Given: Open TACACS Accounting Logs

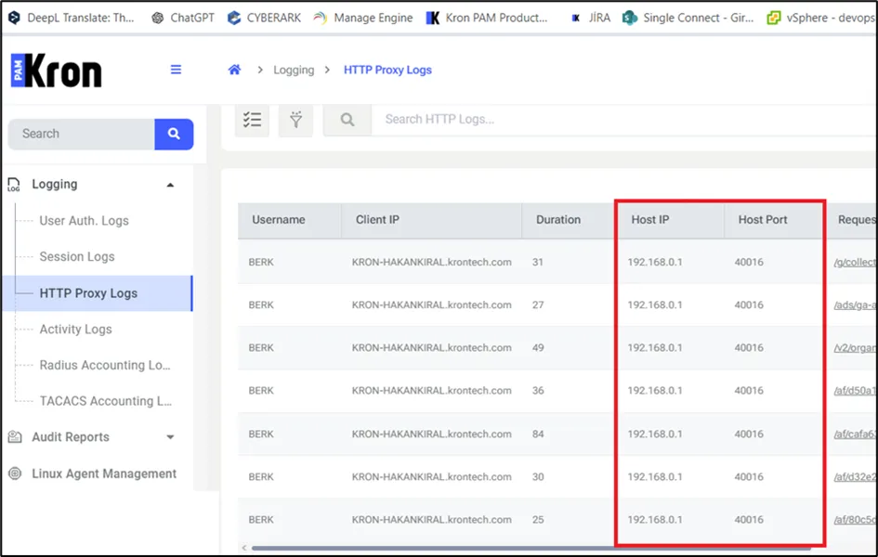Looking at the screenshot, I should point(105,401).
